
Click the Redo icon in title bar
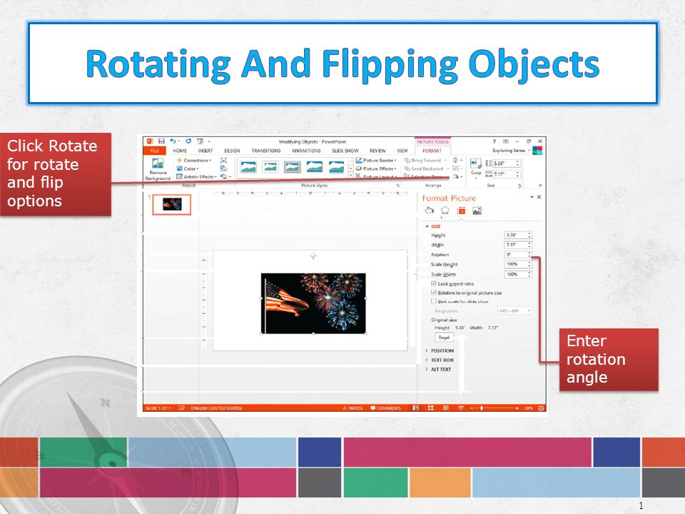click(188, 141)
